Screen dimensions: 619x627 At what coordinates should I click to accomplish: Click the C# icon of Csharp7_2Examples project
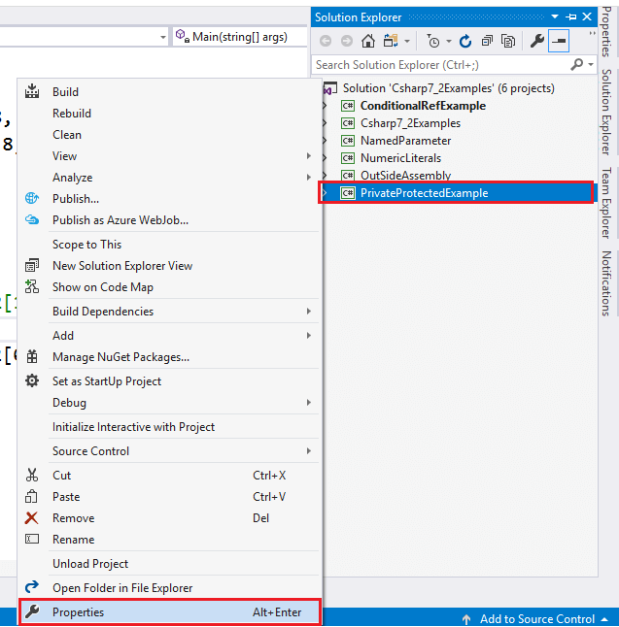pos(348,123)
